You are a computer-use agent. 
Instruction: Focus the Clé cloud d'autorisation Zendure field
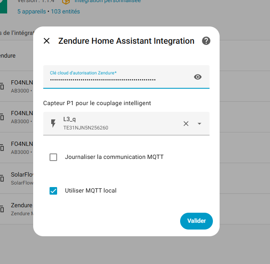coord(118,79)
